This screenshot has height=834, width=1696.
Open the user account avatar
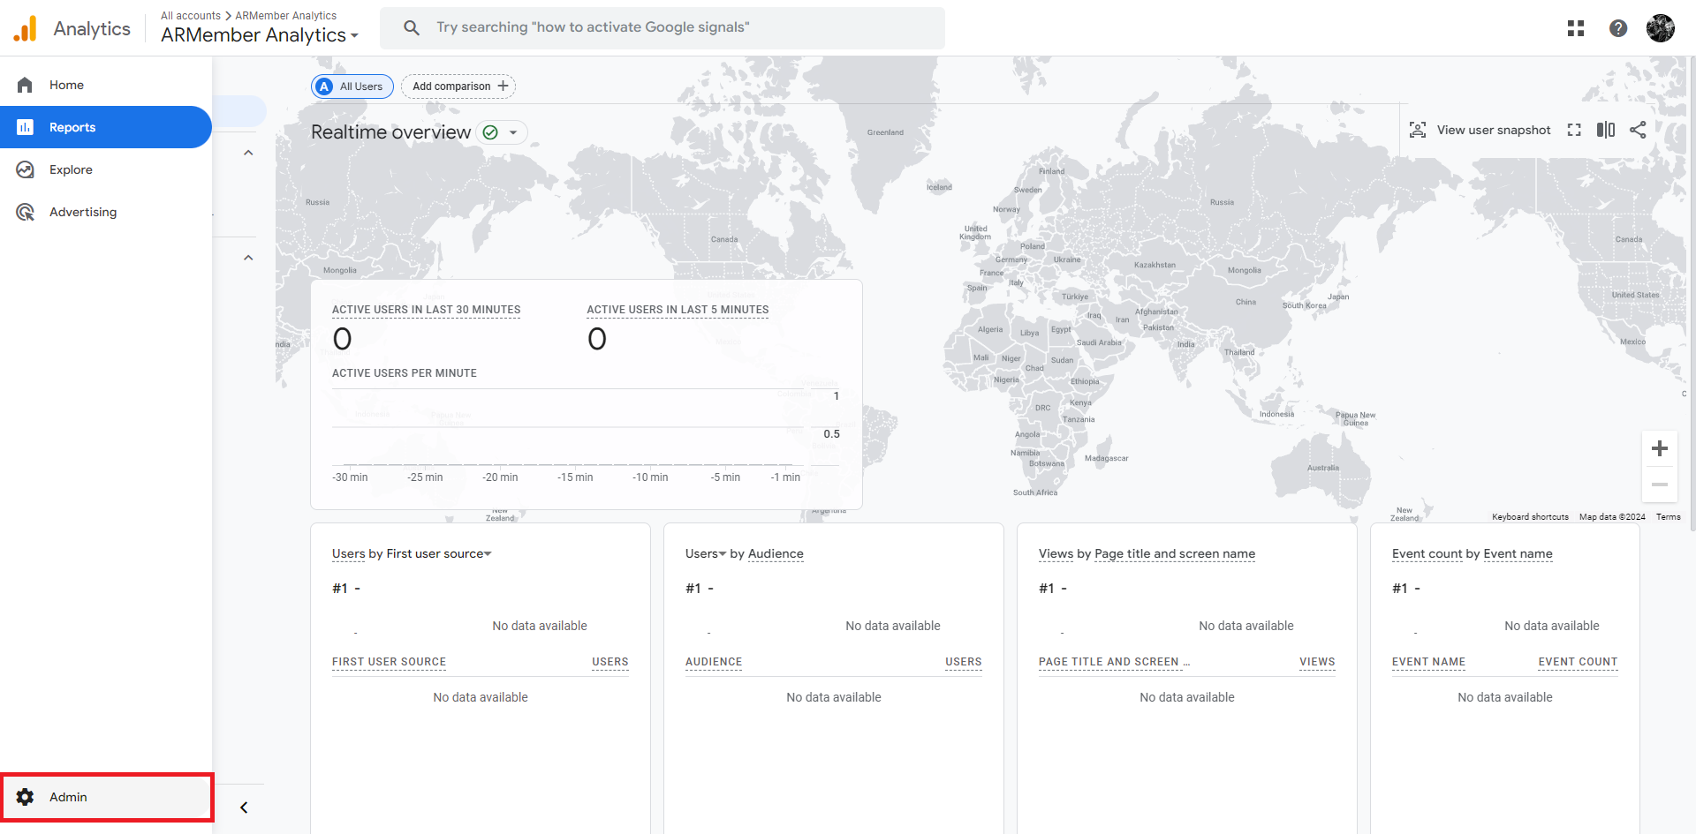coord(1661,28)
